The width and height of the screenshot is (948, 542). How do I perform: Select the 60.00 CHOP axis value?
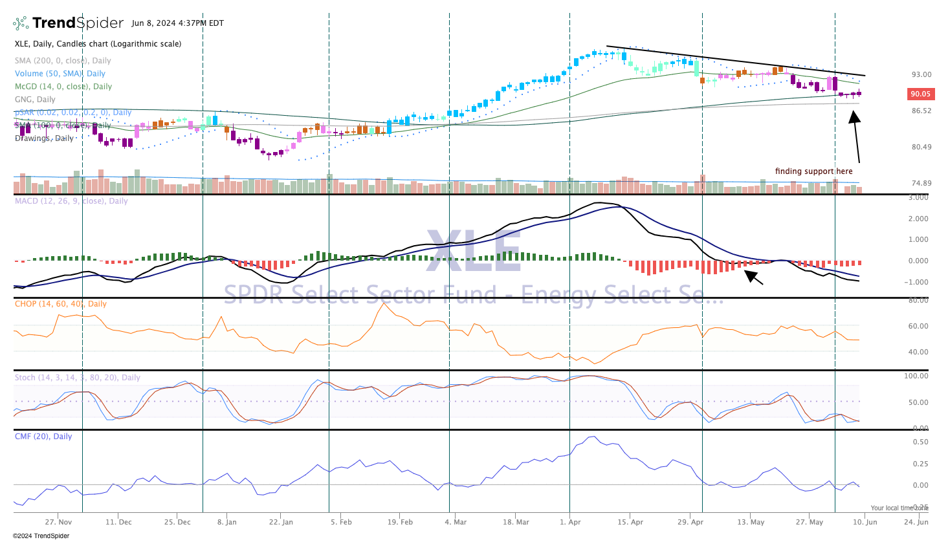[919, 326]
